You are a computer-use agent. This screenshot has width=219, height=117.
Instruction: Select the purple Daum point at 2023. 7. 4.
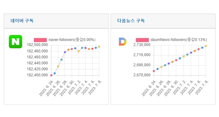191,53
